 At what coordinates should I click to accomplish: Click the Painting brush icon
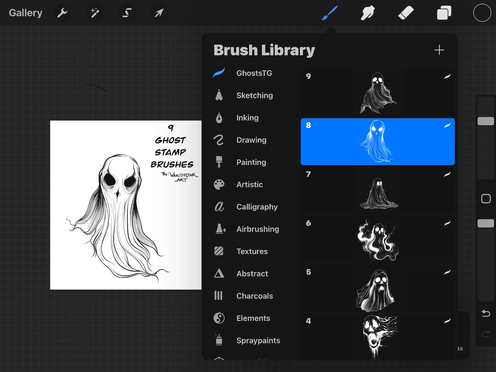(x=219, y=162)
